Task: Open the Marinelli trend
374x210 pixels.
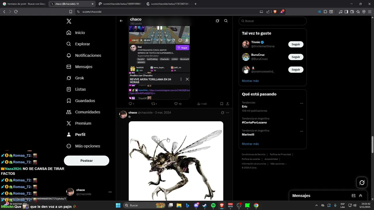Action: (x=248, y=135)
